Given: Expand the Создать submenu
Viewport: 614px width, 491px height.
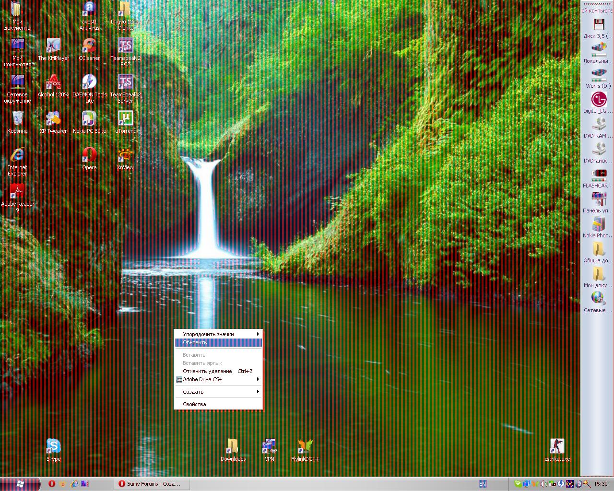Looking at the screenshot, I should pos(218,392).
